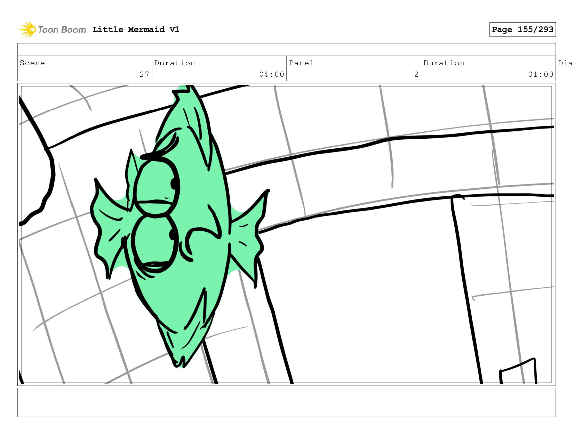Click the green fish storyboard drawing
This screenshot has width=574, height=443.
[x=180, y=226]
